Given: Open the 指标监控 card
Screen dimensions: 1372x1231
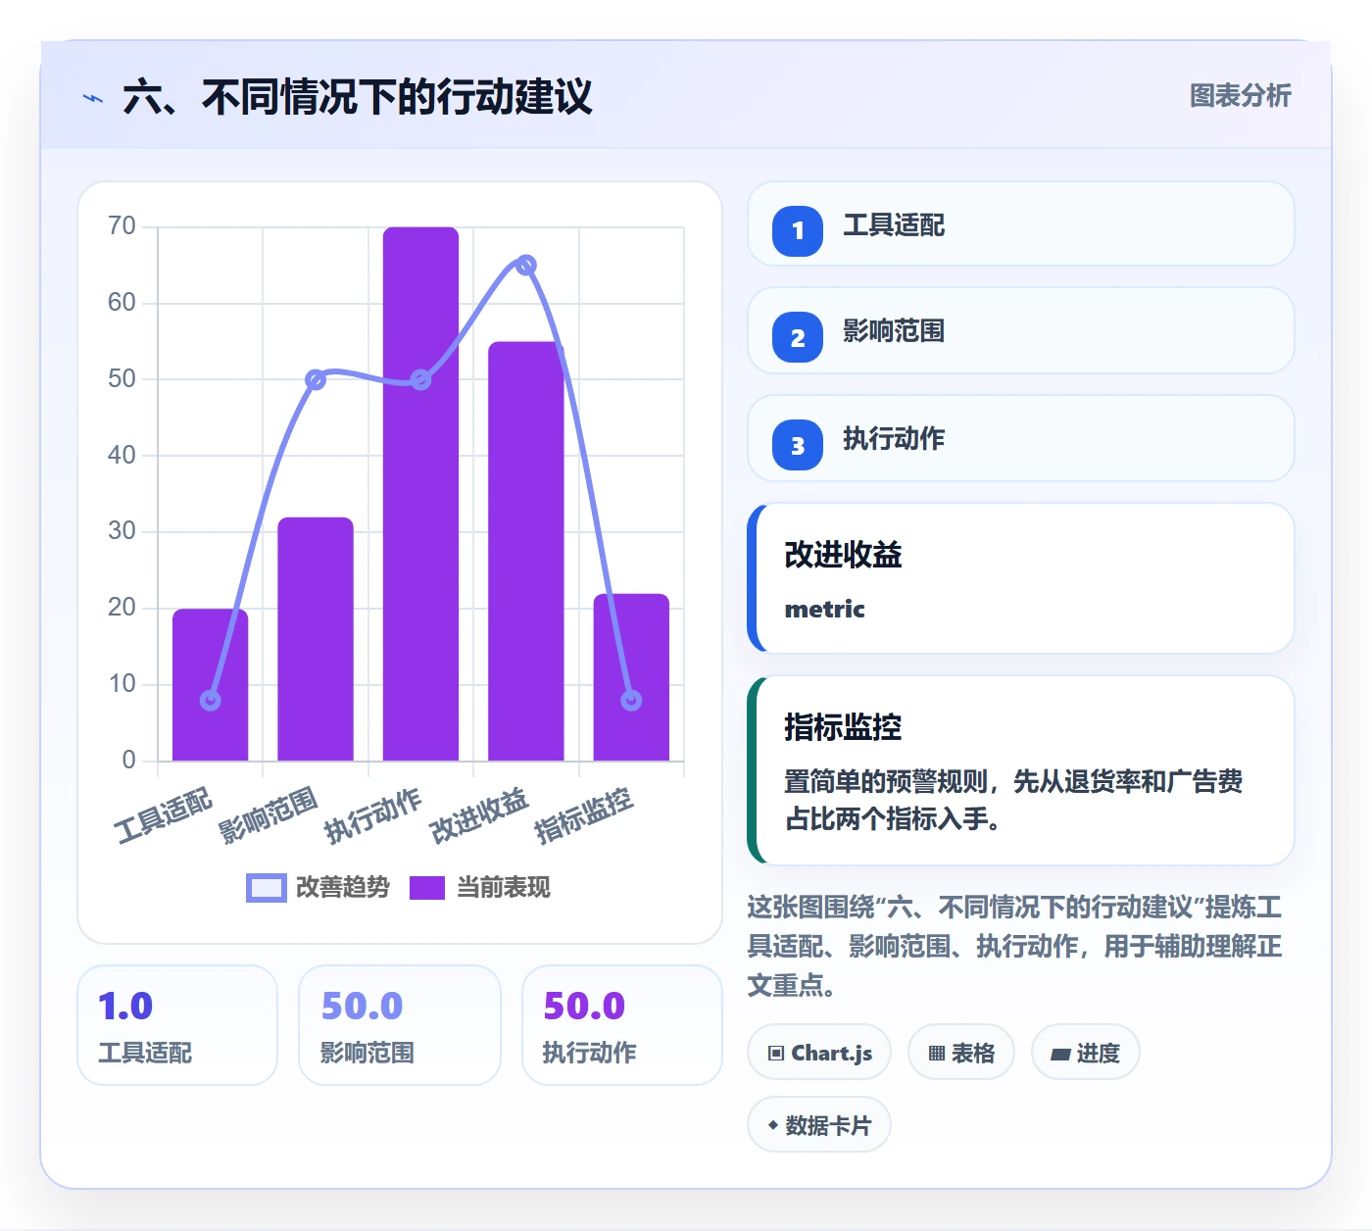Looking at the screenshot, I should [1021, 770].
